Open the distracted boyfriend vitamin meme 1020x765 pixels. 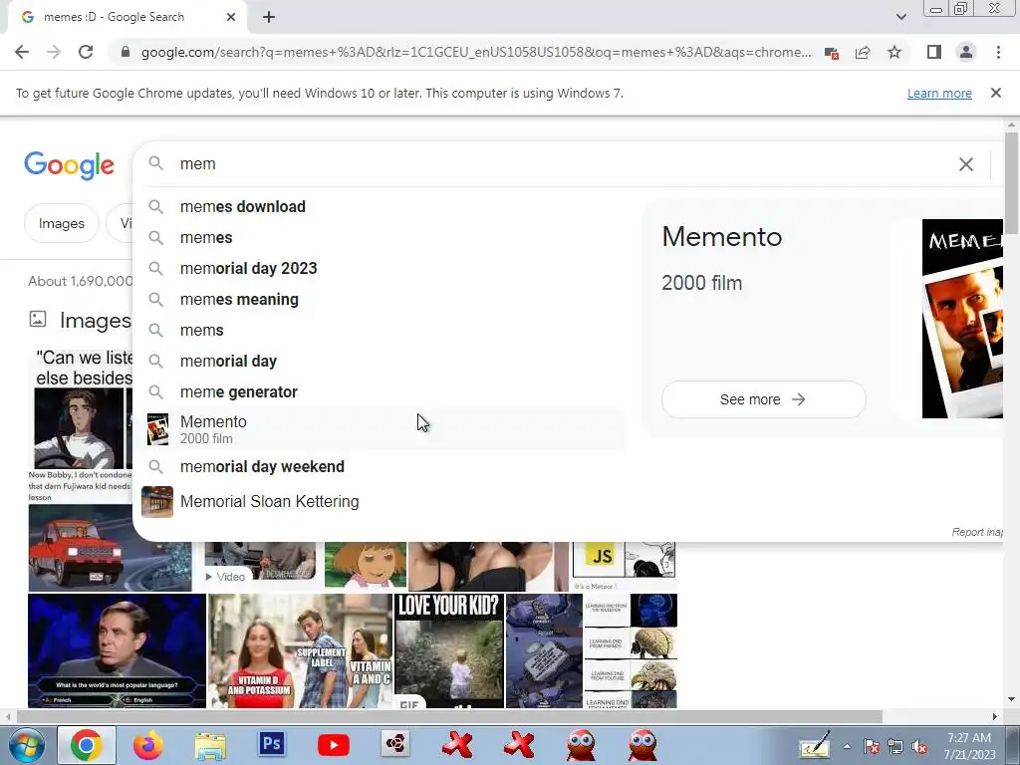pyautogui.click(x=301, y=650)
